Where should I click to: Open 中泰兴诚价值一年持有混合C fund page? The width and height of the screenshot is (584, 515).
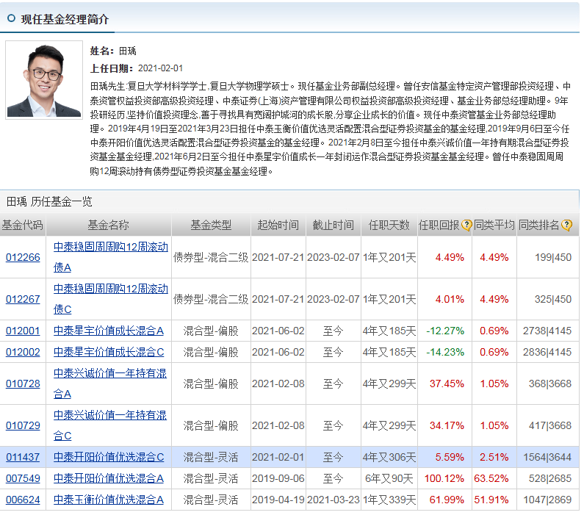coord(110,425)
